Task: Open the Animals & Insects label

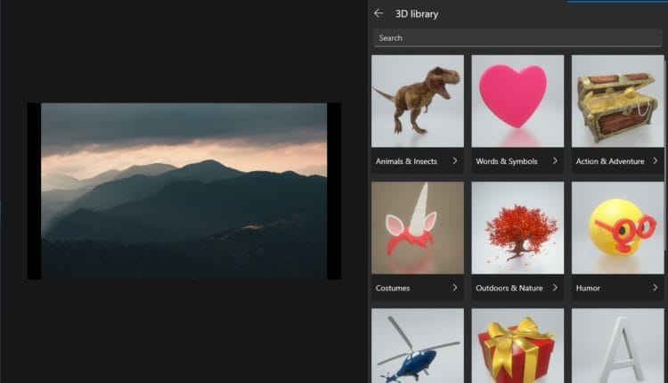Action: coord(406,161)
